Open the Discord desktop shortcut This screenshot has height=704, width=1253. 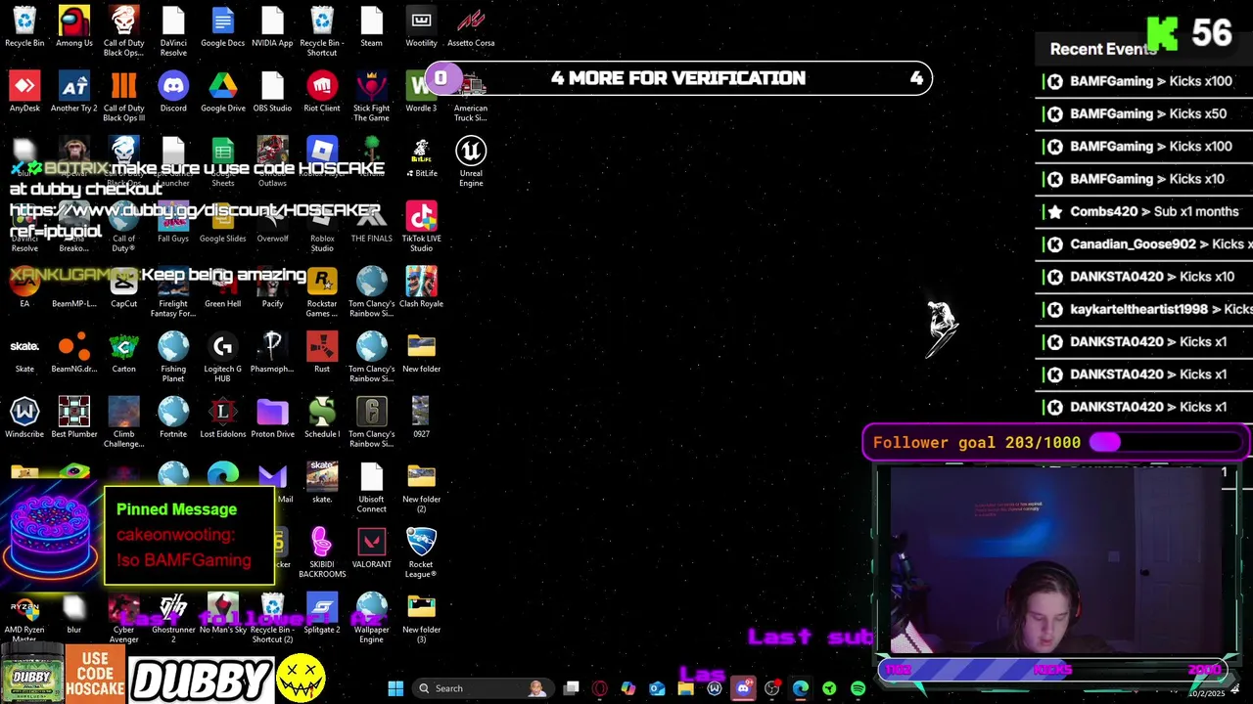pyautogui.click(x=173, y=92)
